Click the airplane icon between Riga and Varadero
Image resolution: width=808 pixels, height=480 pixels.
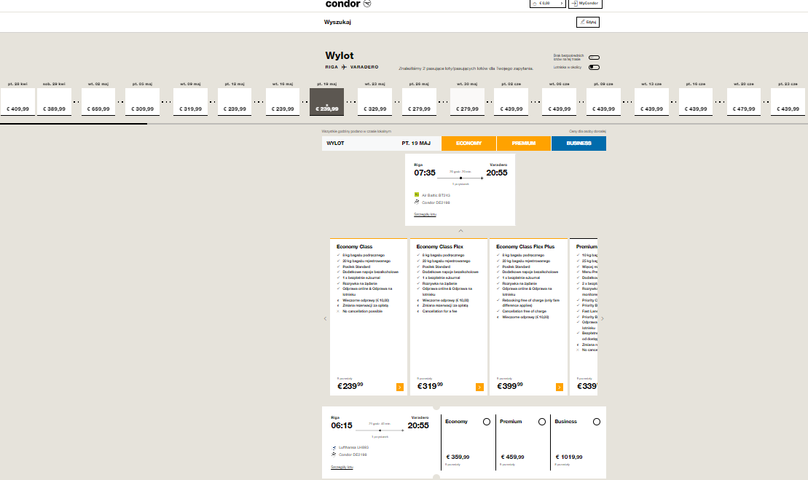pyautogui.click(x=344, y=67)
